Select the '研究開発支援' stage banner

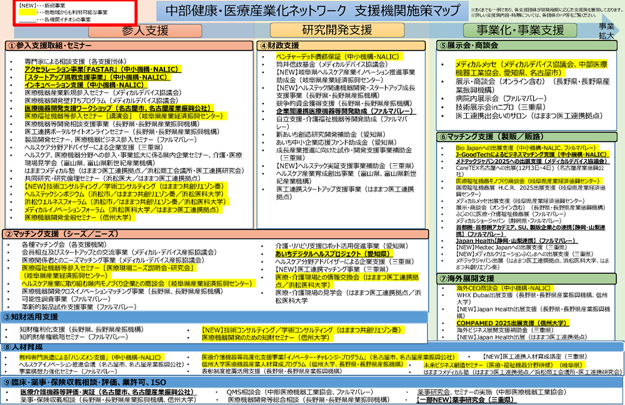[x=337, y=30]
